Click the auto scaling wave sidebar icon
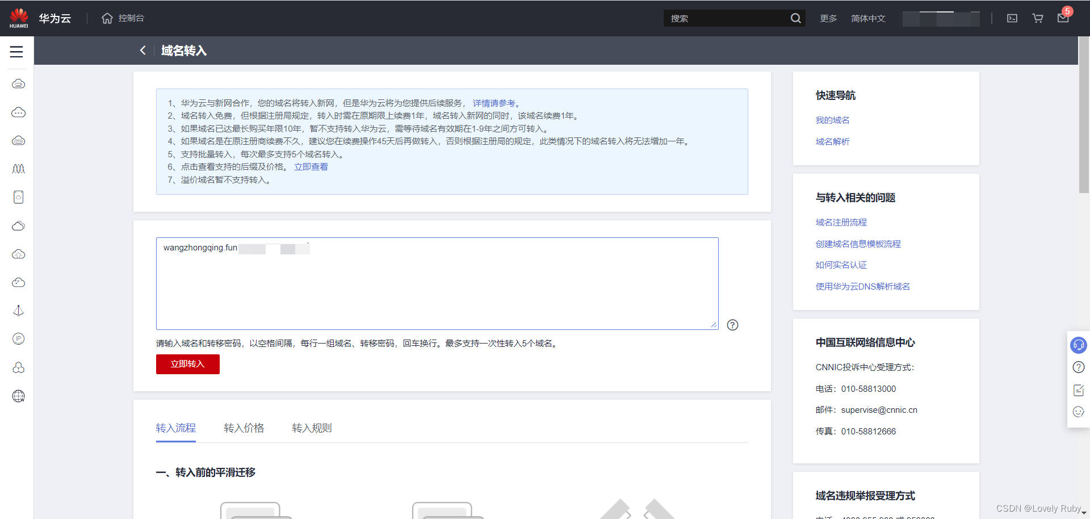This screenshot has width=1090, height=519. tap(19, 169)
